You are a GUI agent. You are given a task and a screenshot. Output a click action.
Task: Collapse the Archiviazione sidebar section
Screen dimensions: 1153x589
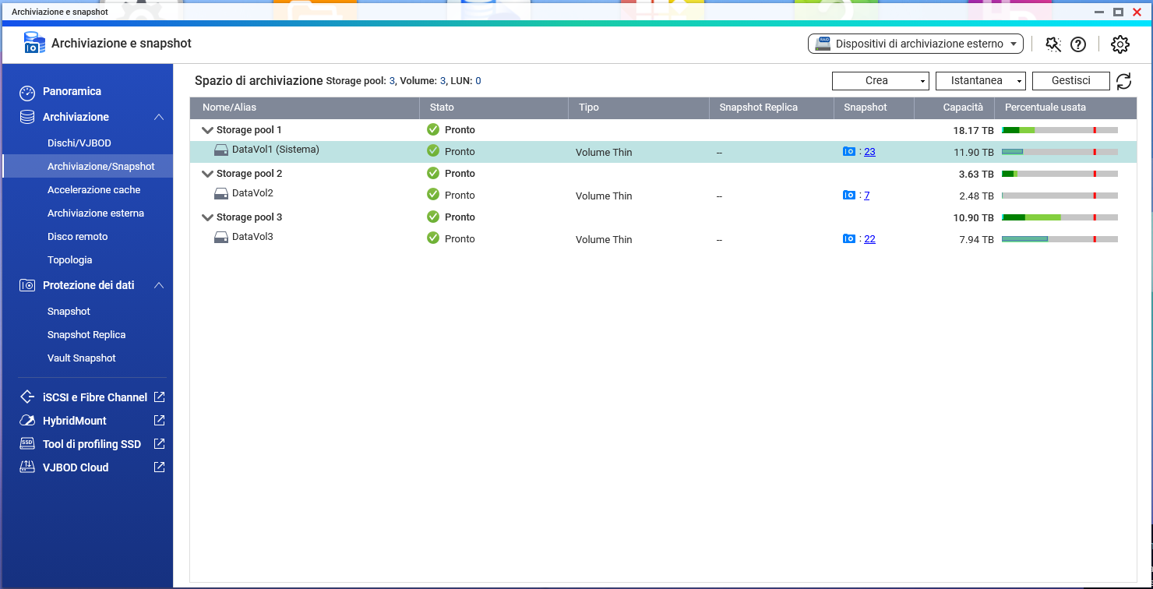159,117
